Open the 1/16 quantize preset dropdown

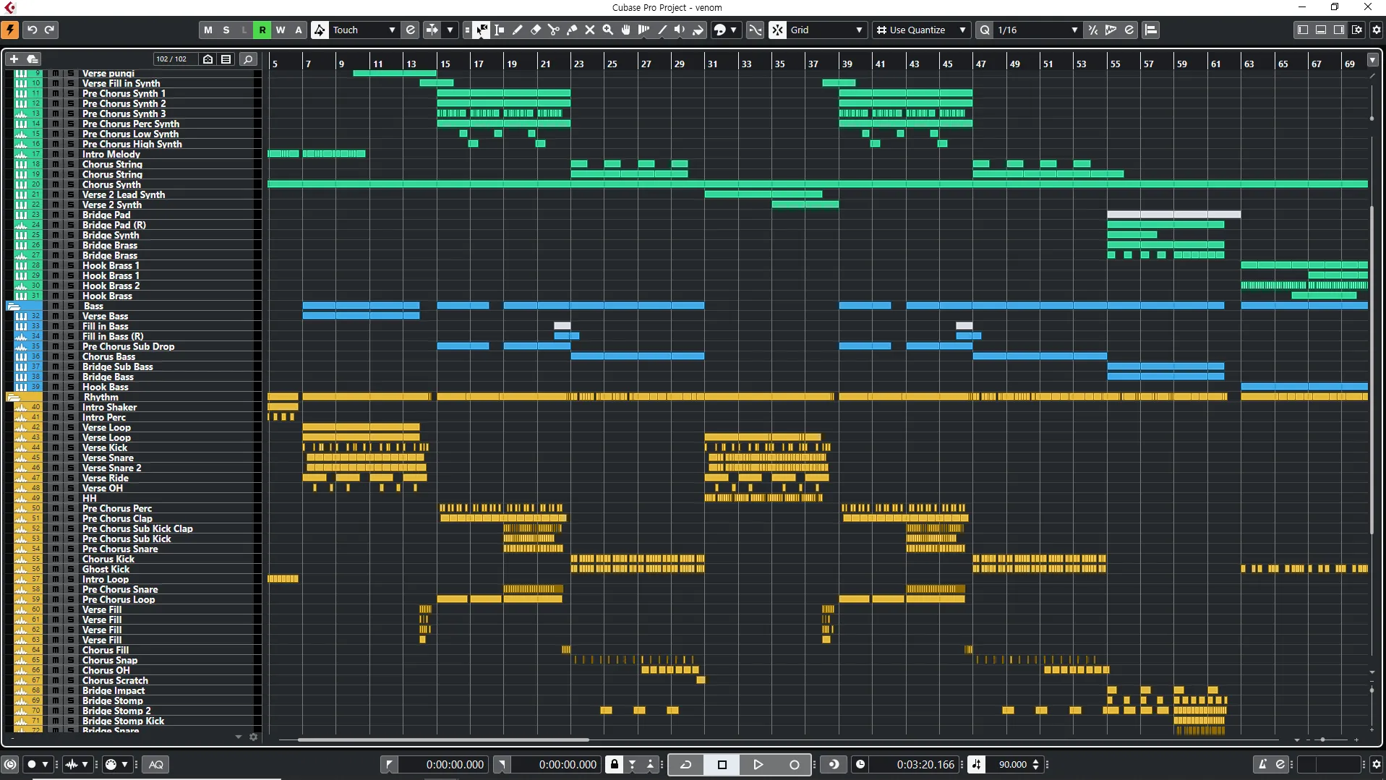pyautogui.click(x=1038, y=30)
